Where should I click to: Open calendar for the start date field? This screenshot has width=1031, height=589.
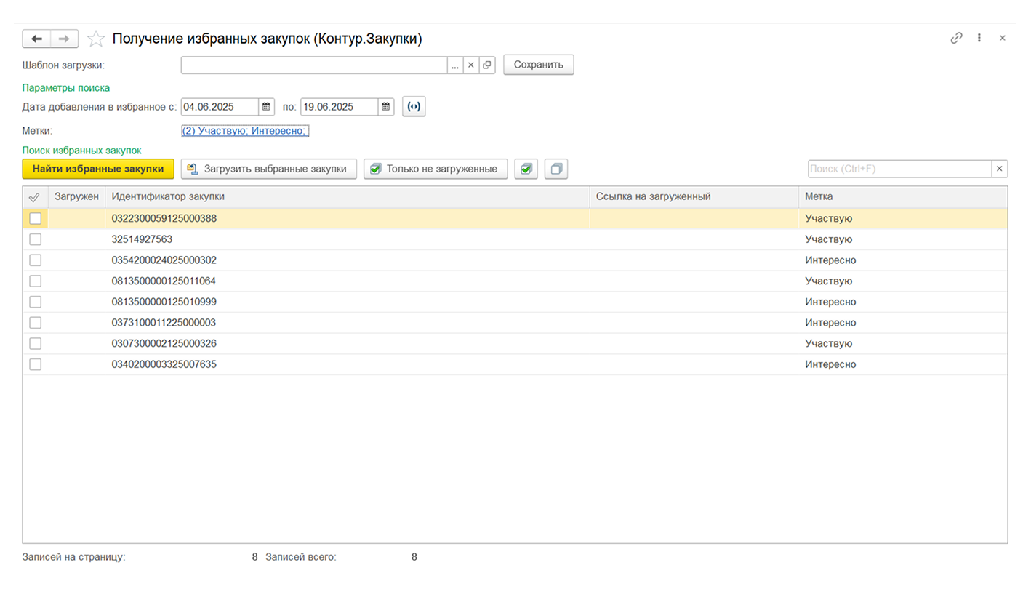(268, 107)
